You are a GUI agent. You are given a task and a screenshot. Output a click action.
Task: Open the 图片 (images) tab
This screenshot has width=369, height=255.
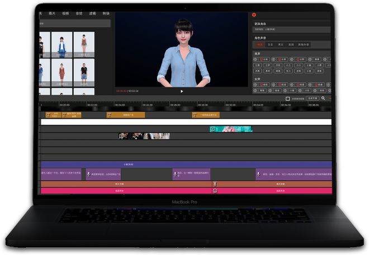point(52,13)
